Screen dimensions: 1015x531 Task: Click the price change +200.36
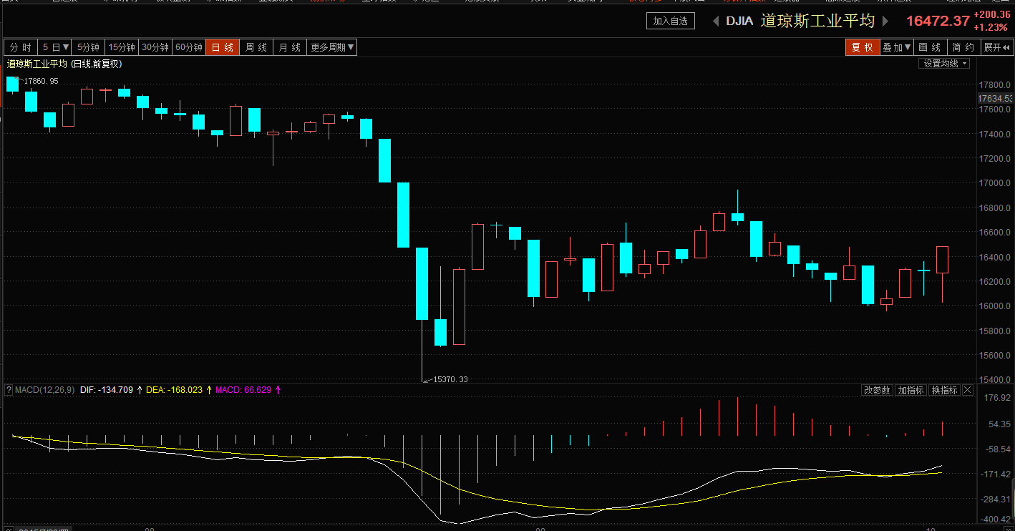pos(991,14)
